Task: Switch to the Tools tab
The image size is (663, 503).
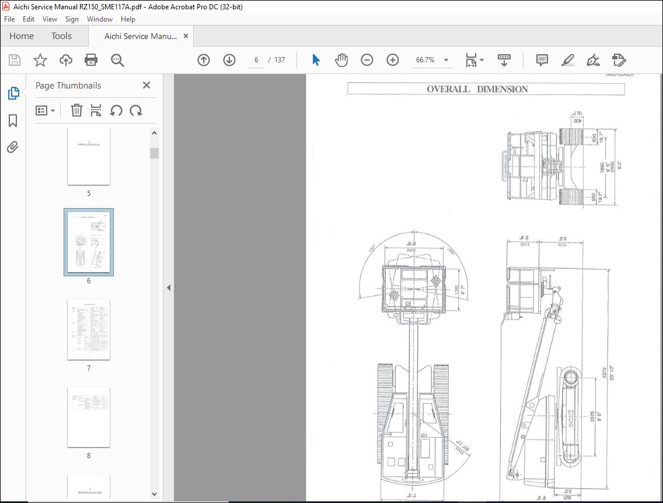Action: click(61, 36)
